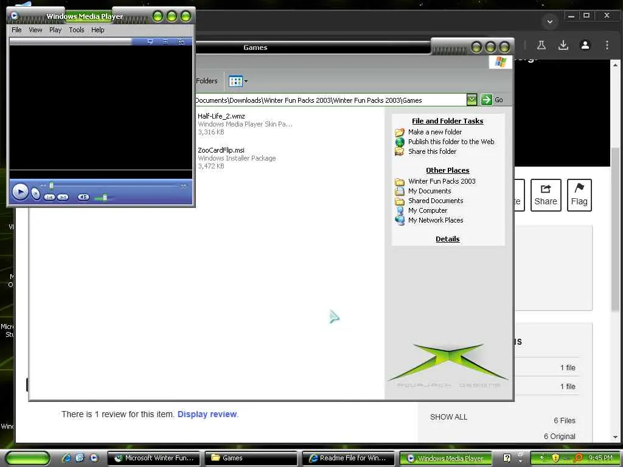This screenshot has width=623, height=467.
Task: Open the browser three-dot menu
Action: point(607,45)
